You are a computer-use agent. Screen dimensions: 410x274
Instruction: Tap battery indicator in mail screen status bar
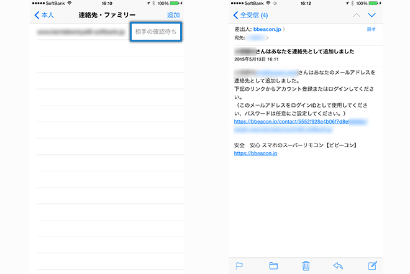pos(374,3)
